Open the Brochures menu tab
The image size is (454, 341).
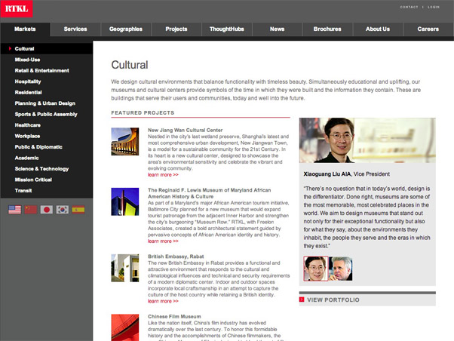click(327, 29)
